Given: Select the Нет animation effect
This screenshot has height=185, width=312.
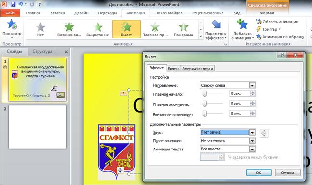Looking at the screenshot, I should pos(40,29).
